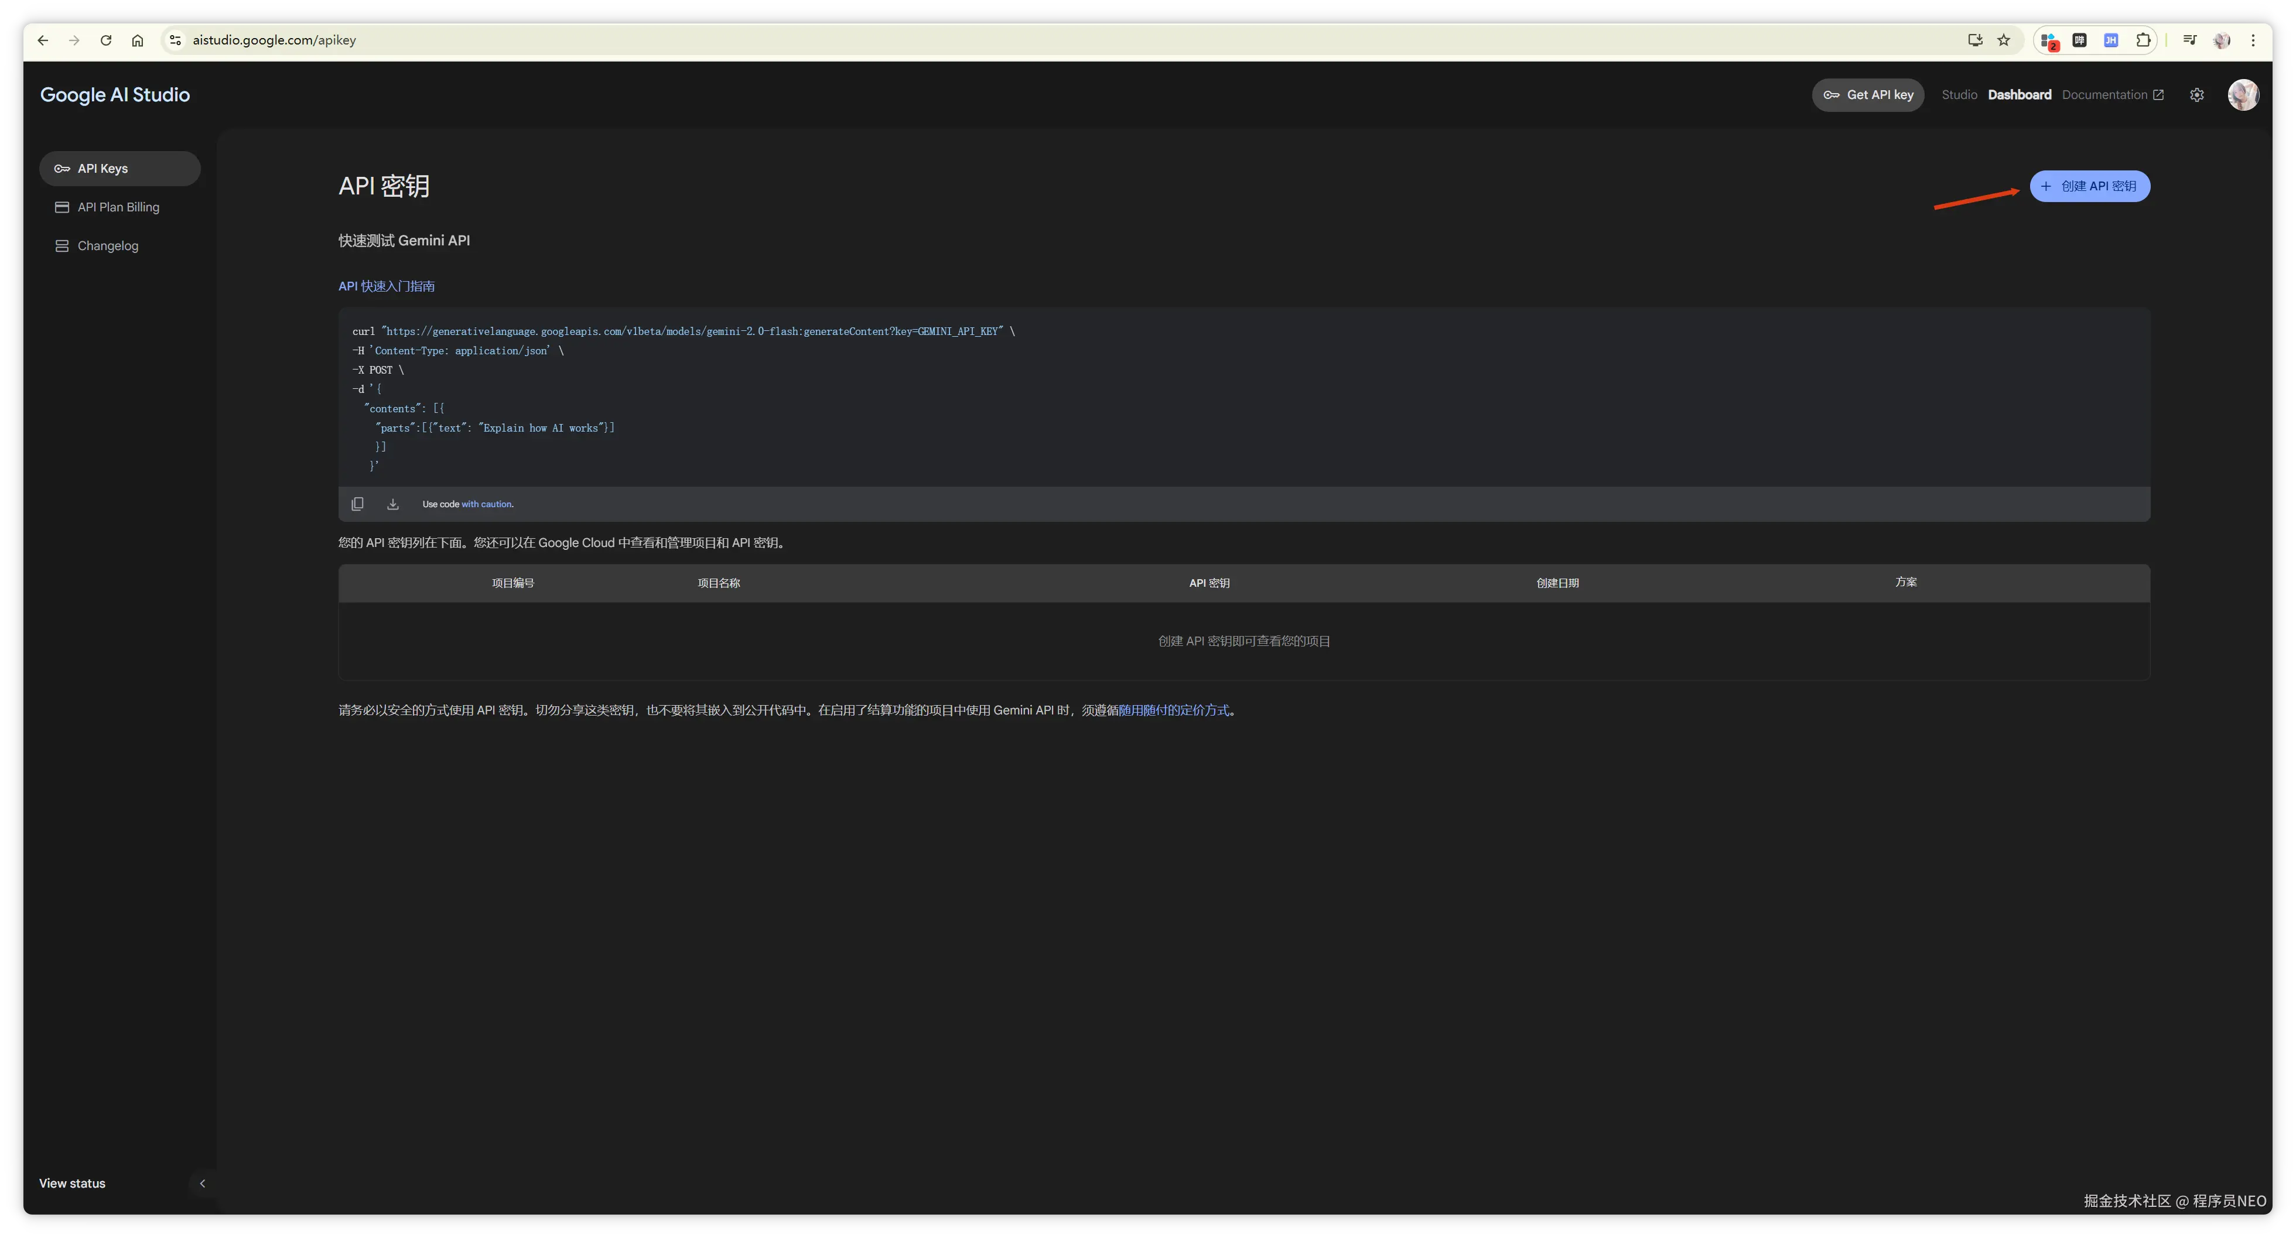Bookmark this page with star icon
Screen dimensions: 2296x1238
point(2004,40)
